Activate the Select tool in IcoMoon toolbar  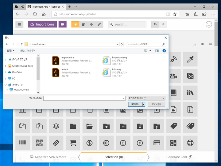pos(75,24)
